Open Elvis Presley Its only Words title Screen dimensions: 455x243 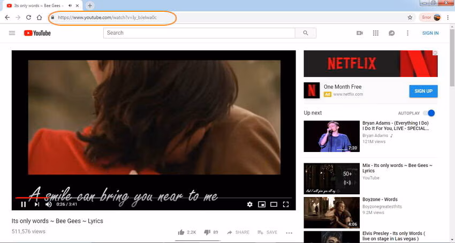(x=394, y=236)
